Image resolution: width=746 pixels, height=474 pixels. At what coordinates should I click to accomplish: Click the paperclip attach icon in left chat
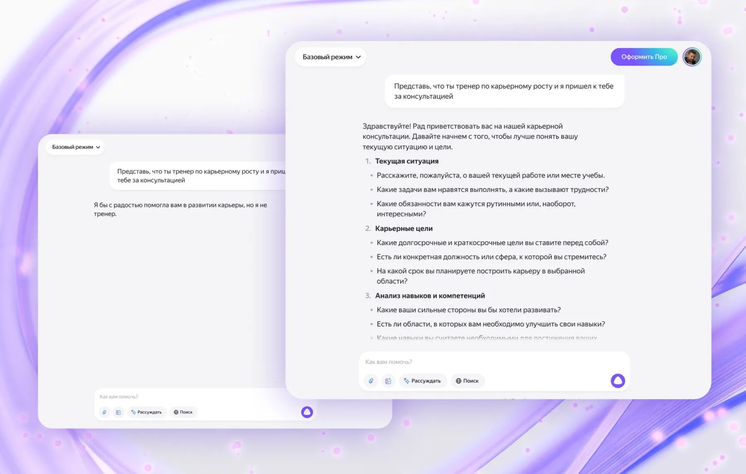point(104,412)
